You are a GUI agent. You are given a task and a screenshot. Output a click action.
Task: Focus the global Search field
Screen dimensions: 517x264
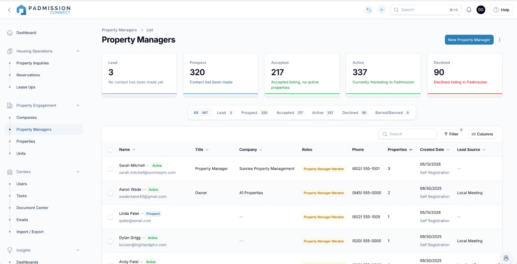tap(426, 10)
